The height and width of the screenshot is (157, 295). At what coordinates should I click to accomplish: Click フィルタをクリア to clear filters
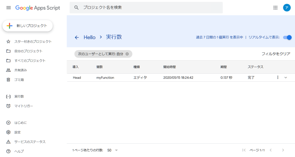[x=276, y=54]
